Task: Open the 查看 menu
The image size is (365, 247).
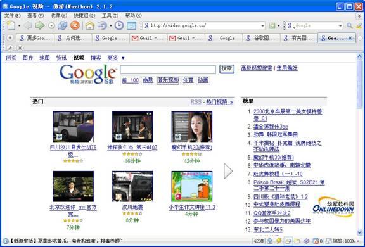Action: 35,16
